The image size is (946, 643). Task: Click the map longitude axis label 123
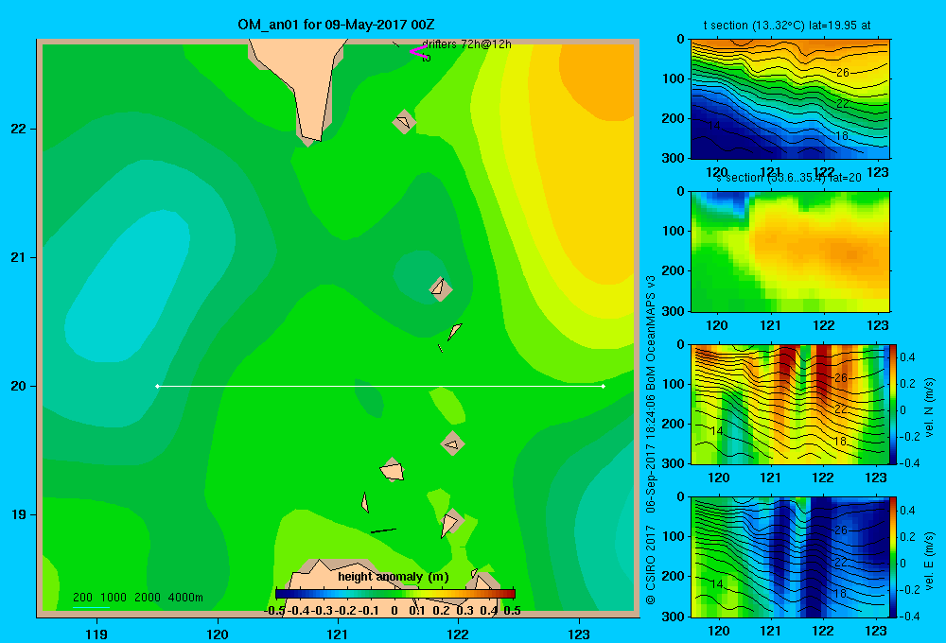[579, 634]
